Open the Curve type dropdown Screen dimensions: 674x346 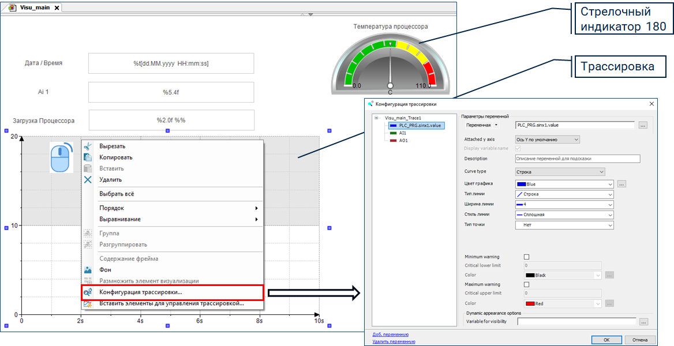(x=560, y=172)
